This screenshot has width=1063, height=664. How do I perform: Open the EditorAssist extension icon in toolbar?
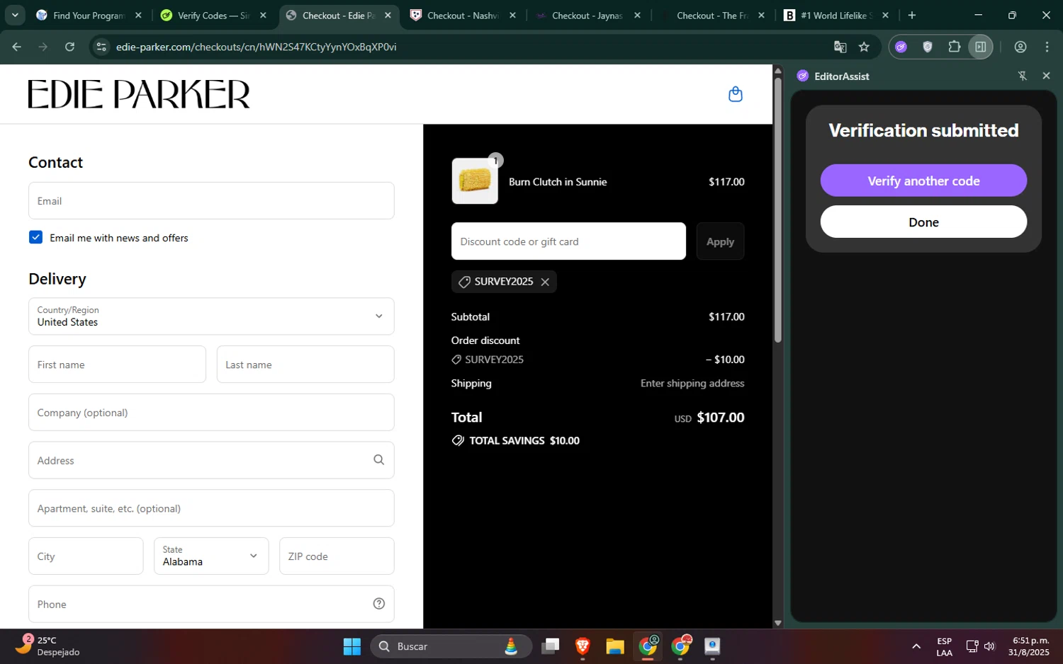tap(901, 47)
